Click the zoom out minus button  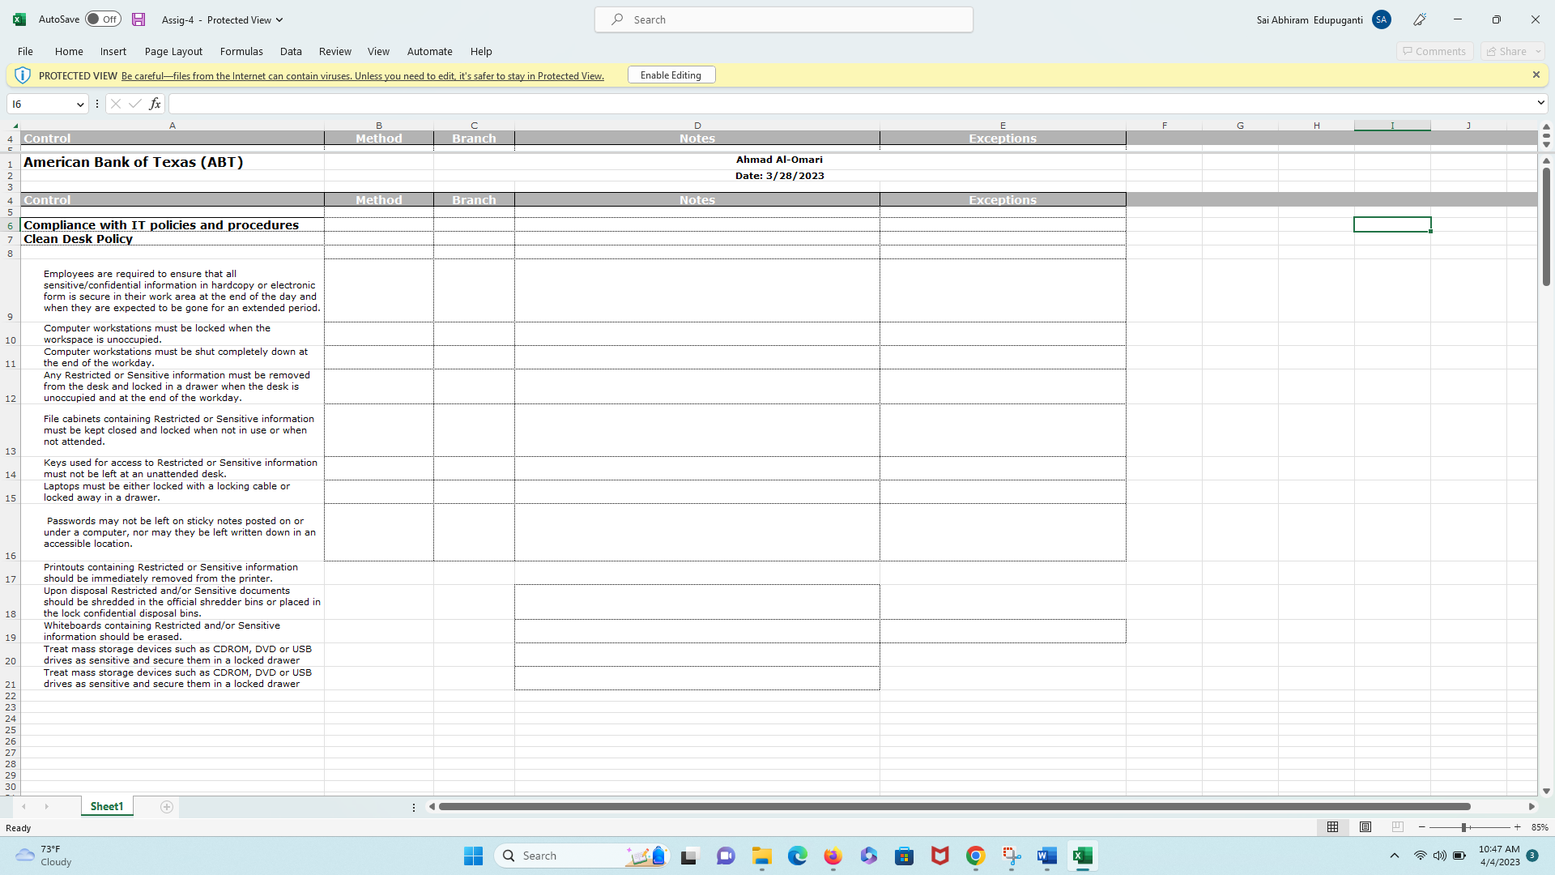pyautogui.click(x=1422, y=827)
